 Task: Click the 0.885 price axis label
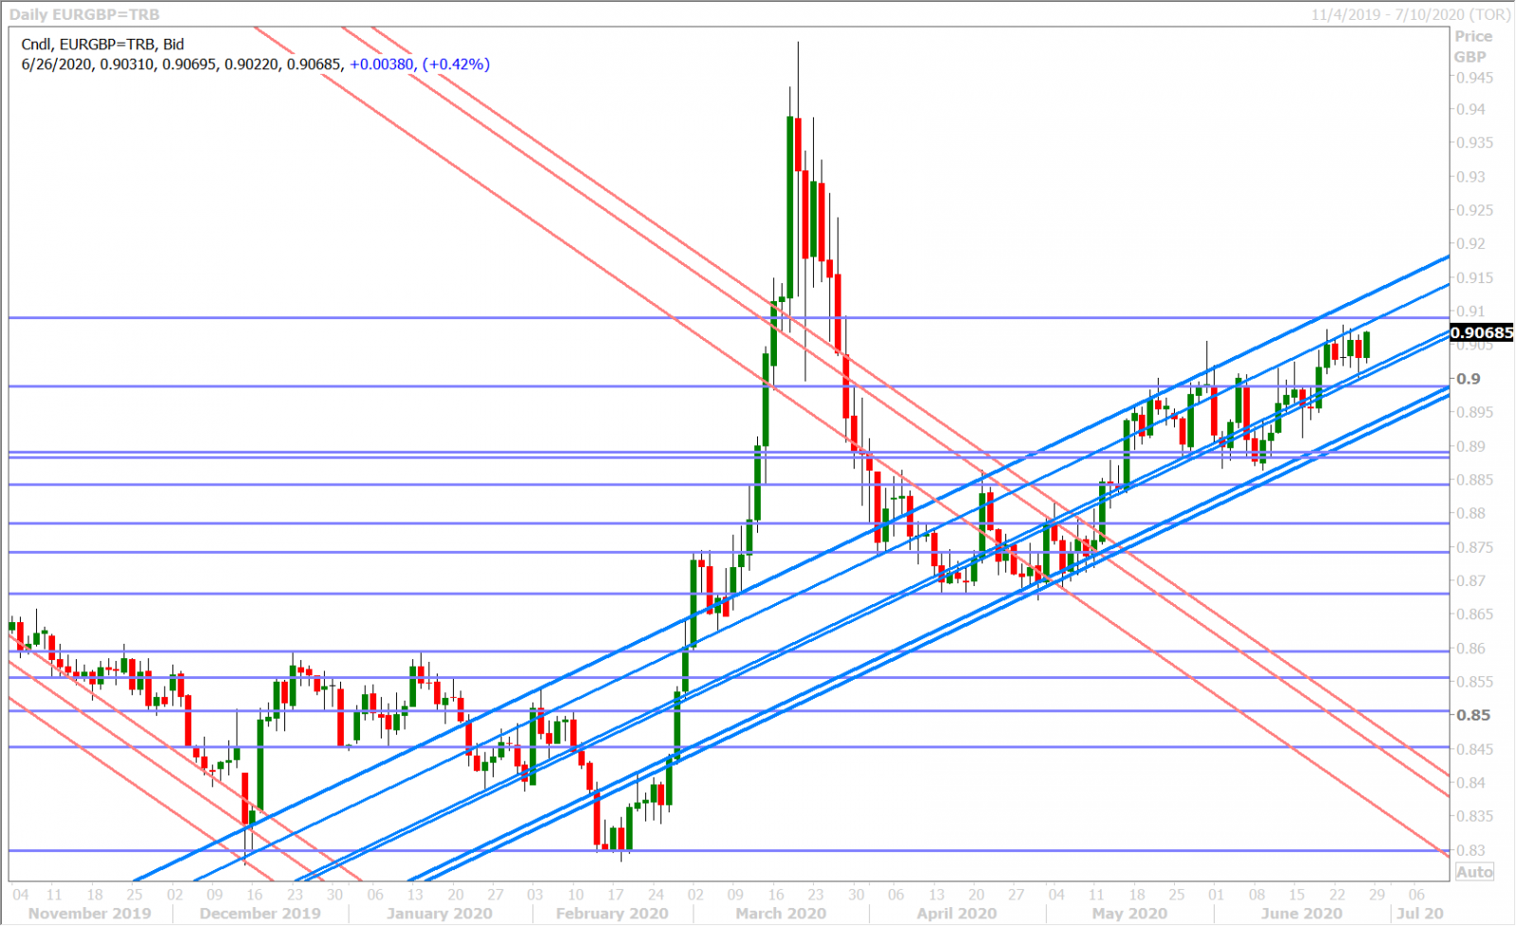coord(1475,480)
